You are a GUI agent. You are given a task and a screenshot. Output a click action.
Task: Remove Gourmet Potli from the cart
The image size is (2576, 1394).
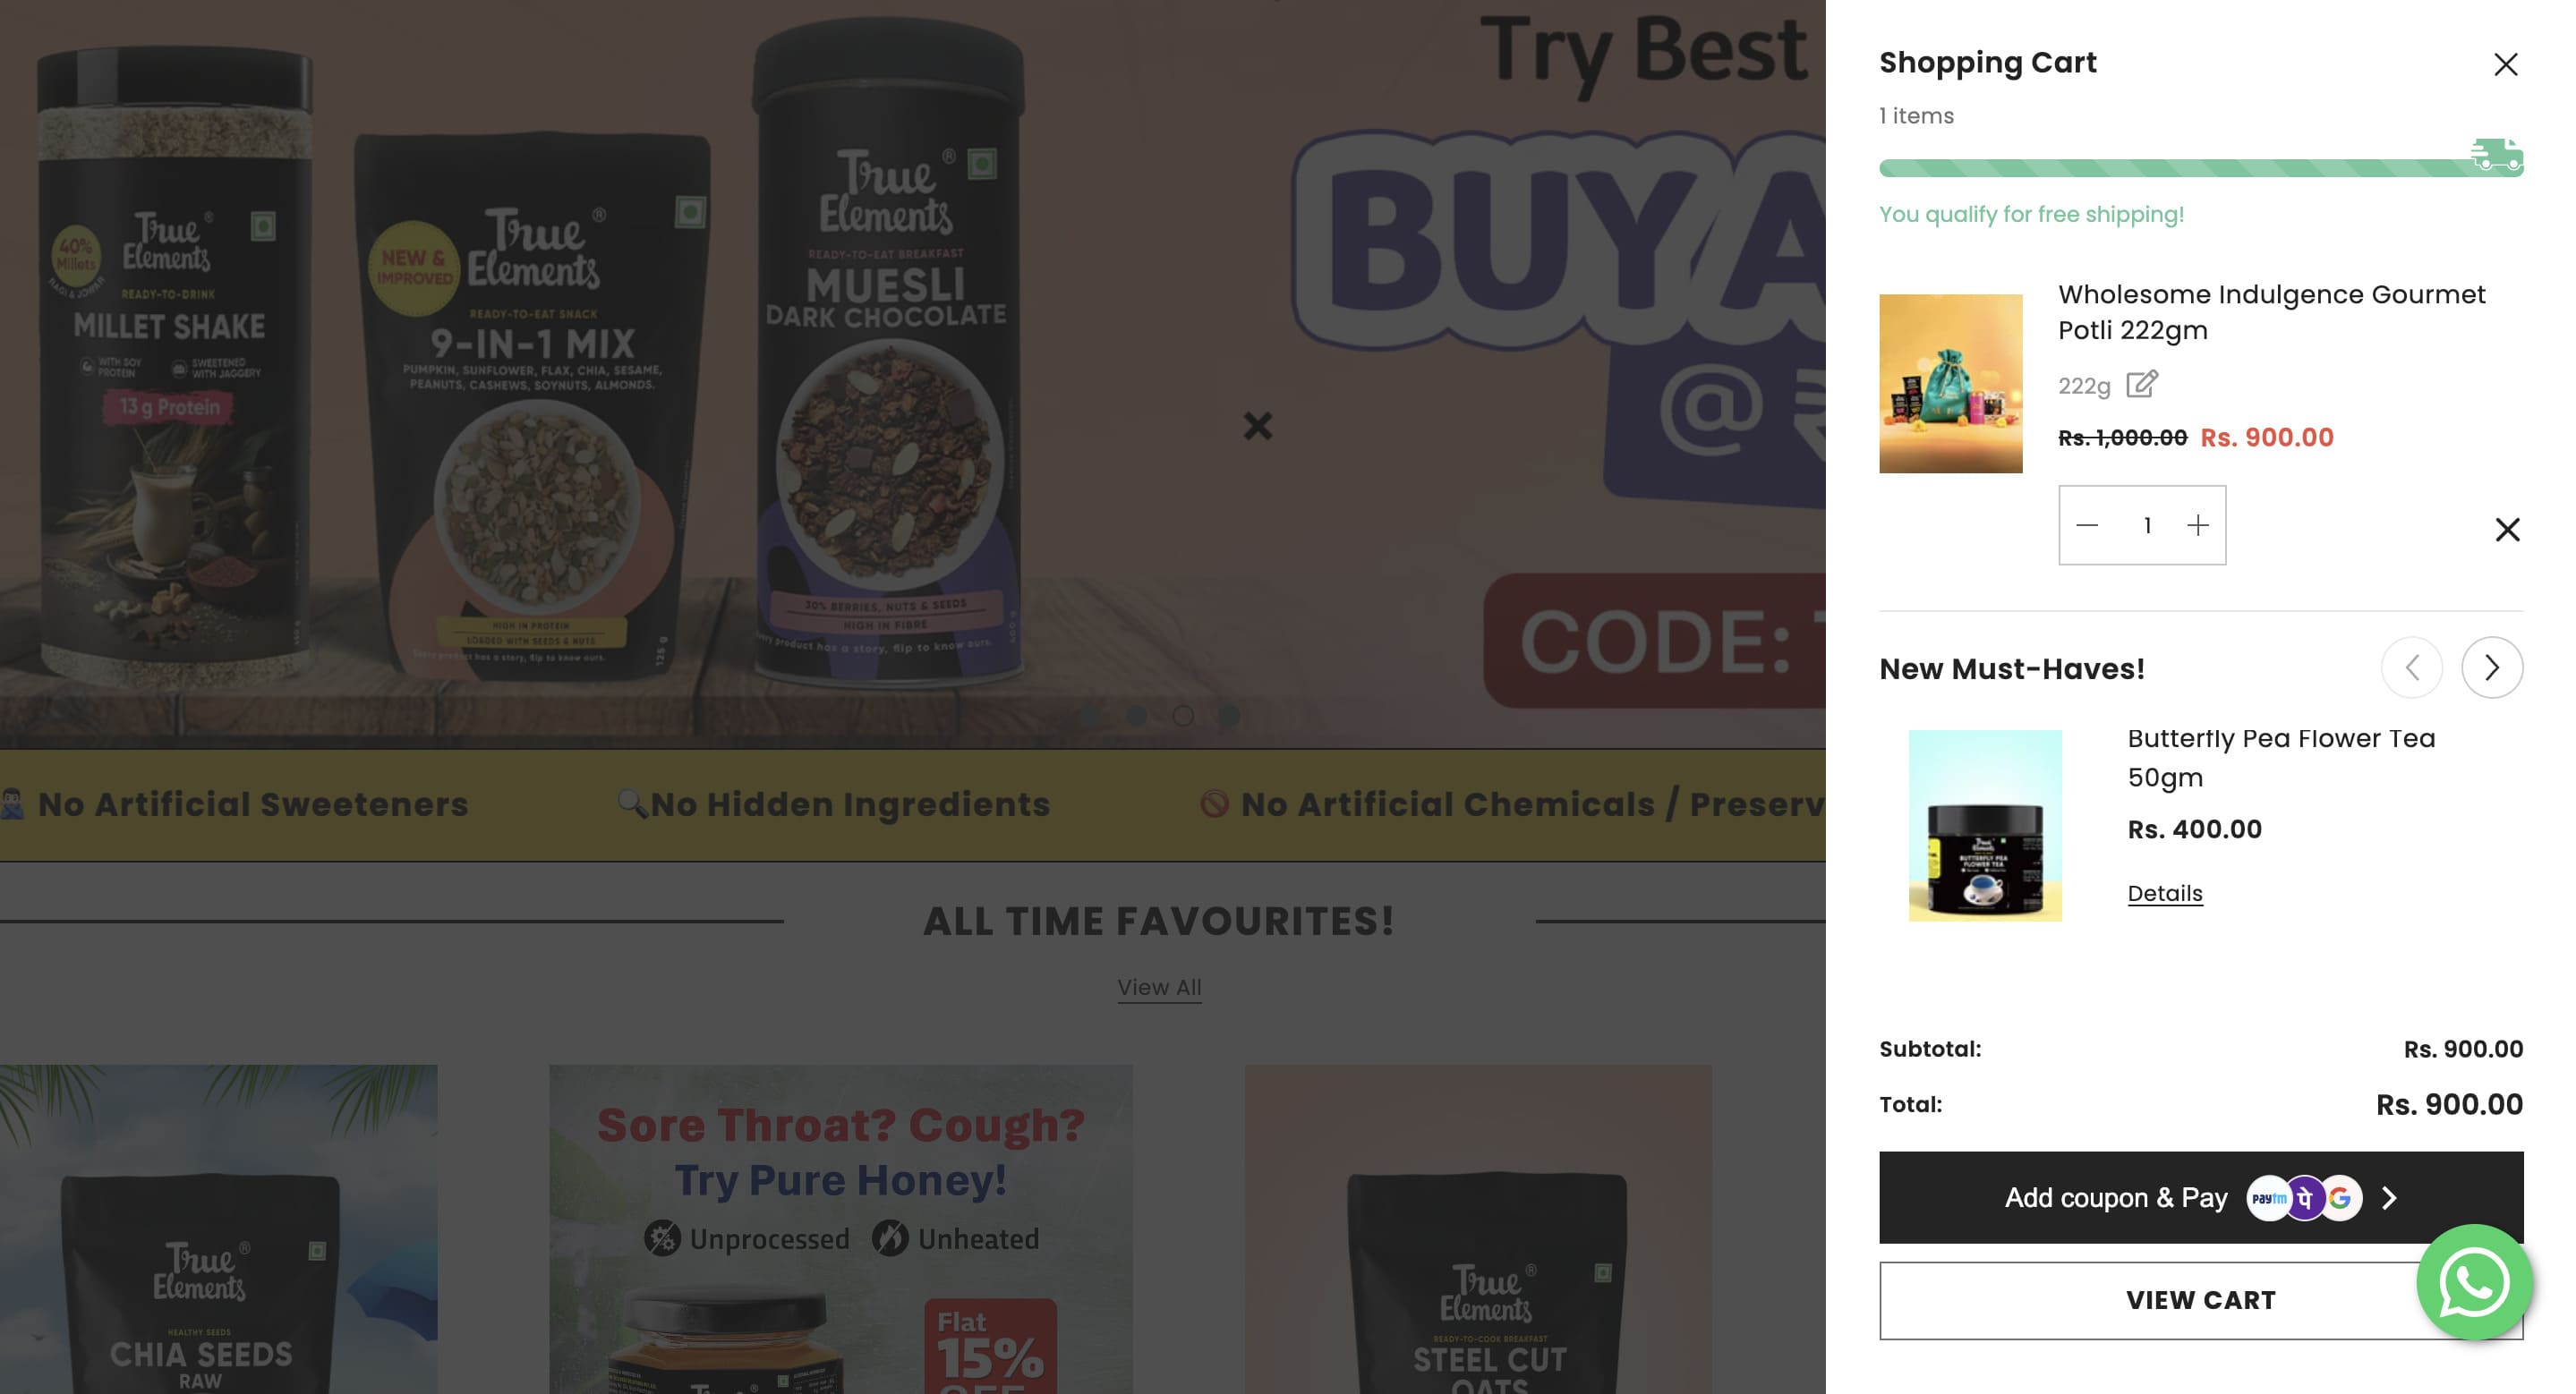pos(2507,530)
